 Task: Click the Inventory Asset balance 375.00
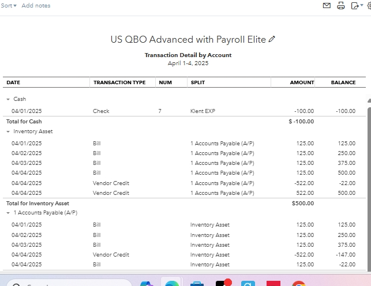point(346,163)
